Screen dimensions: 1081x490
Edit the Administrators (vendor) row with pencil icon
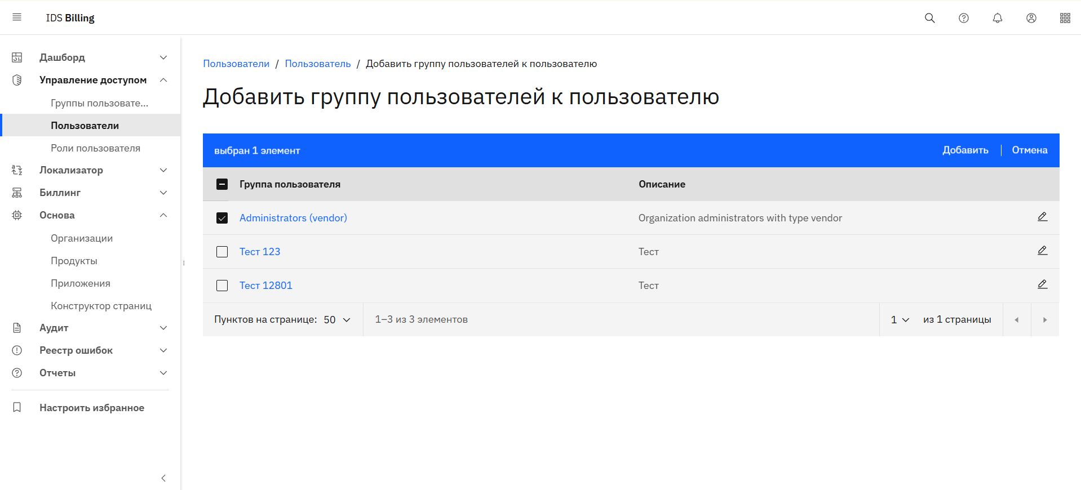point(1042,217)
